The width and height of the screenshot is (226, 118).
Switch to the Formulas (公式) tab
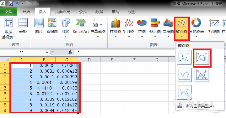pos(83,12)
